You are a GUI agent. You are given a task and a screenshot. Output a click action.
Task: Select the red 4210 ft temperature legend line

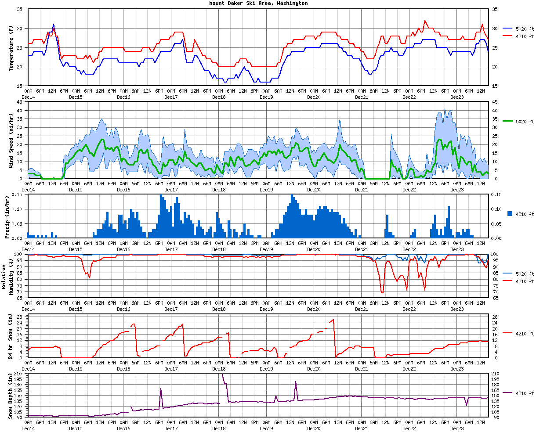(x=507, y=35)
